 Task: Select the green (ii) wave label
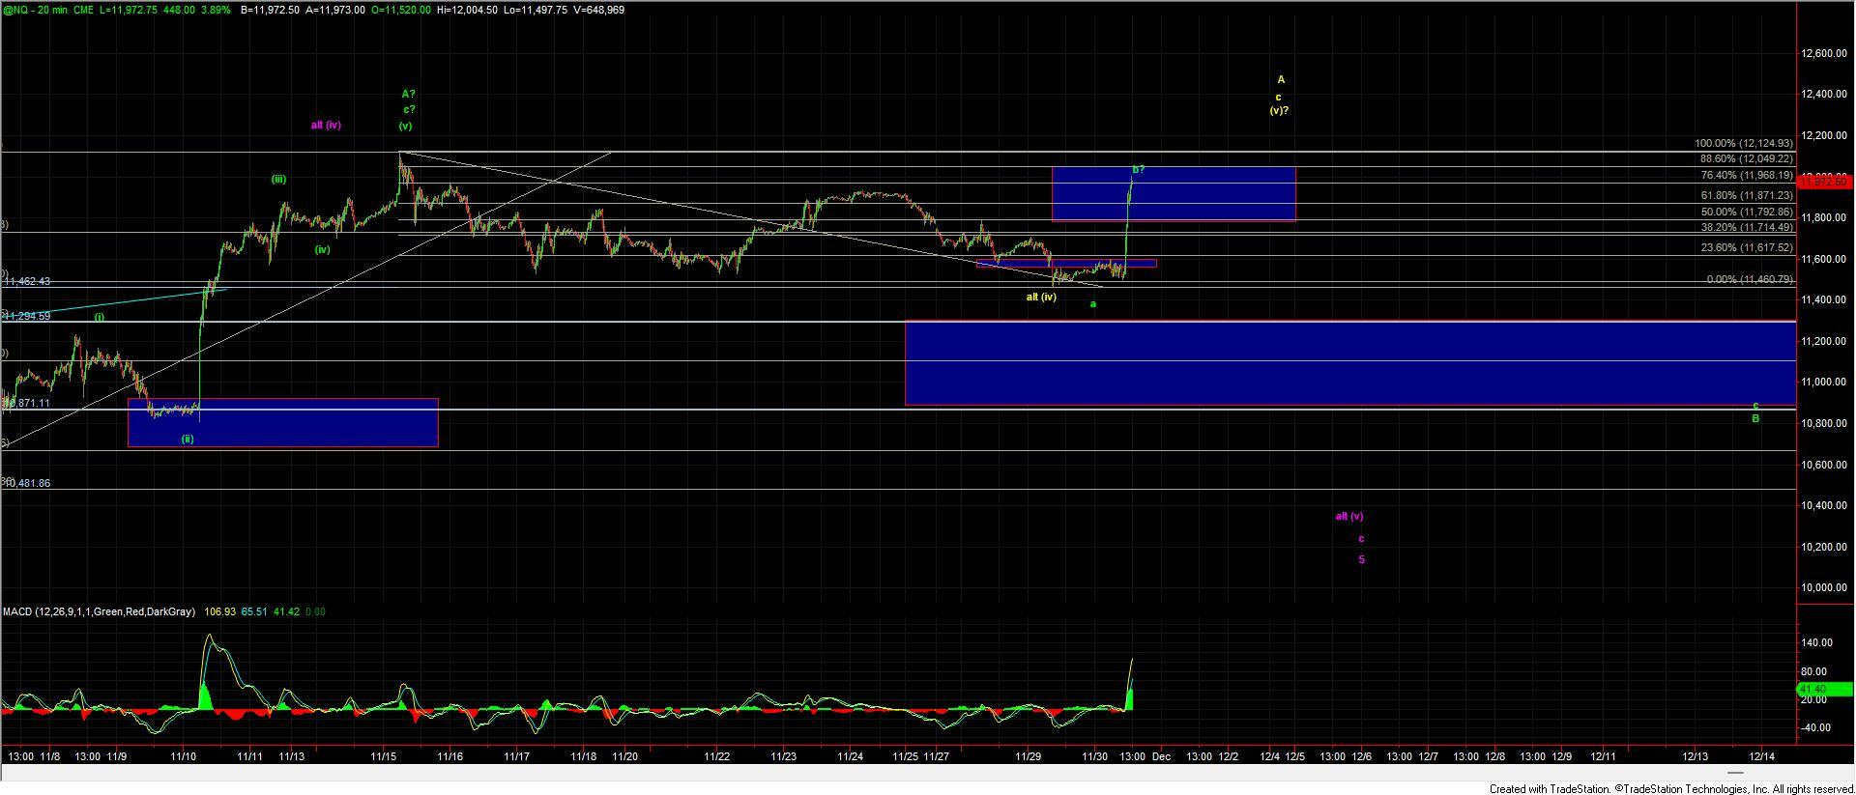click(188, 439)
